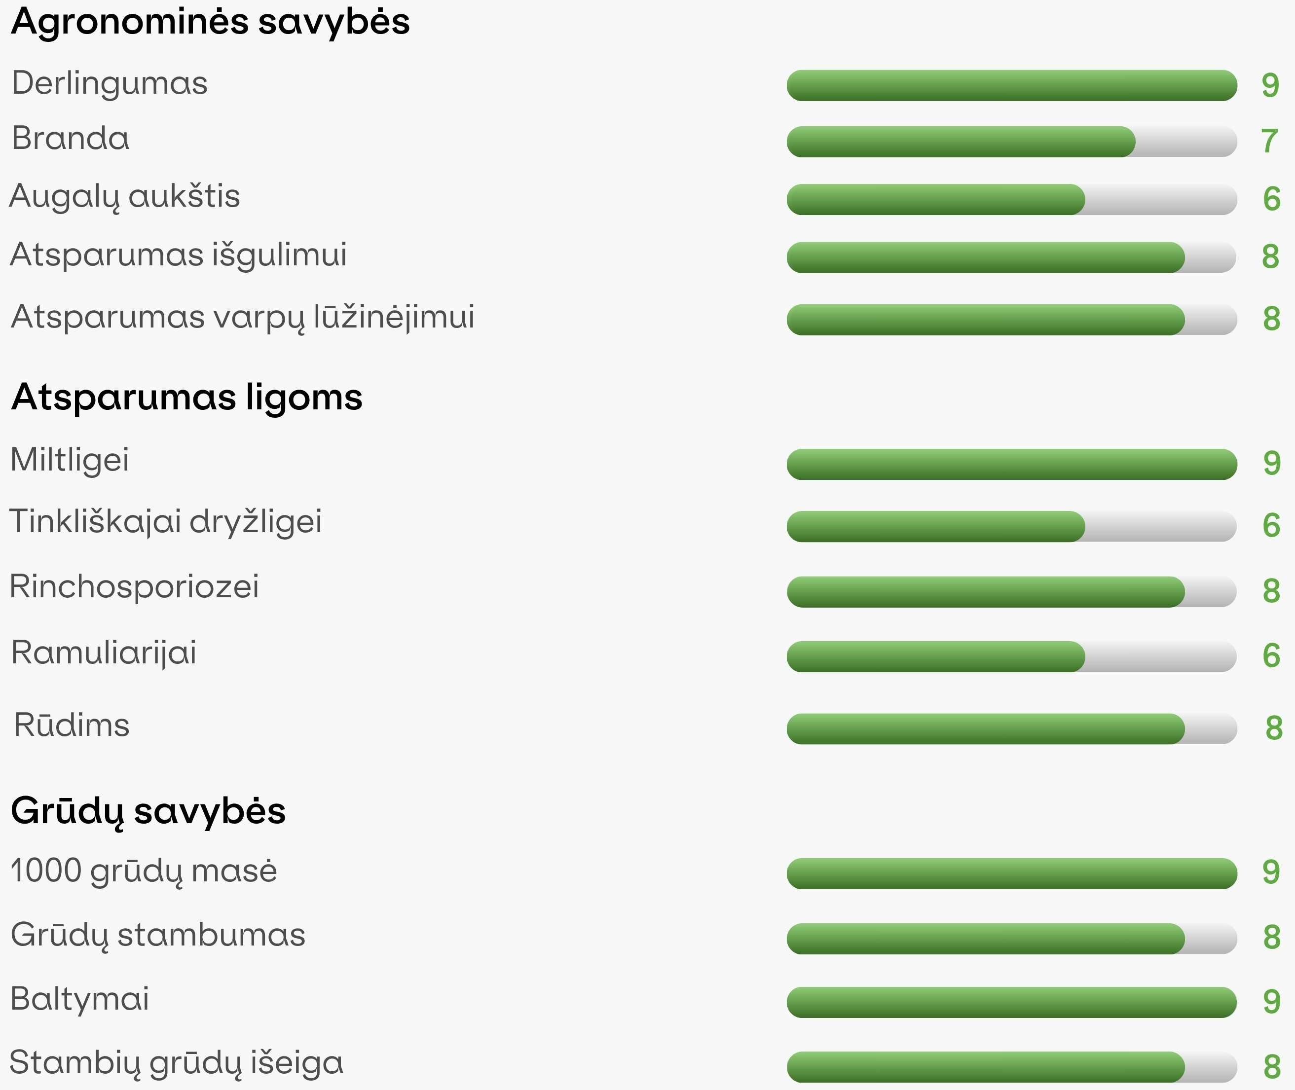Click the Rūdims rating bar
1295x1090 pixels.
click(1011, 728)
